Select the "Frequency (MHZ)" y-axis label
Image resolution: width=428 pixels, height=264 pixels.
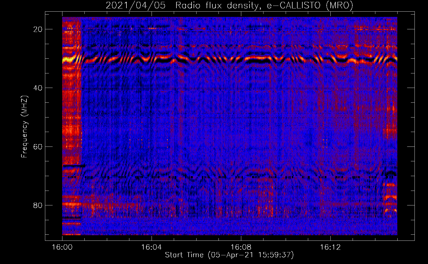(24, 127)
